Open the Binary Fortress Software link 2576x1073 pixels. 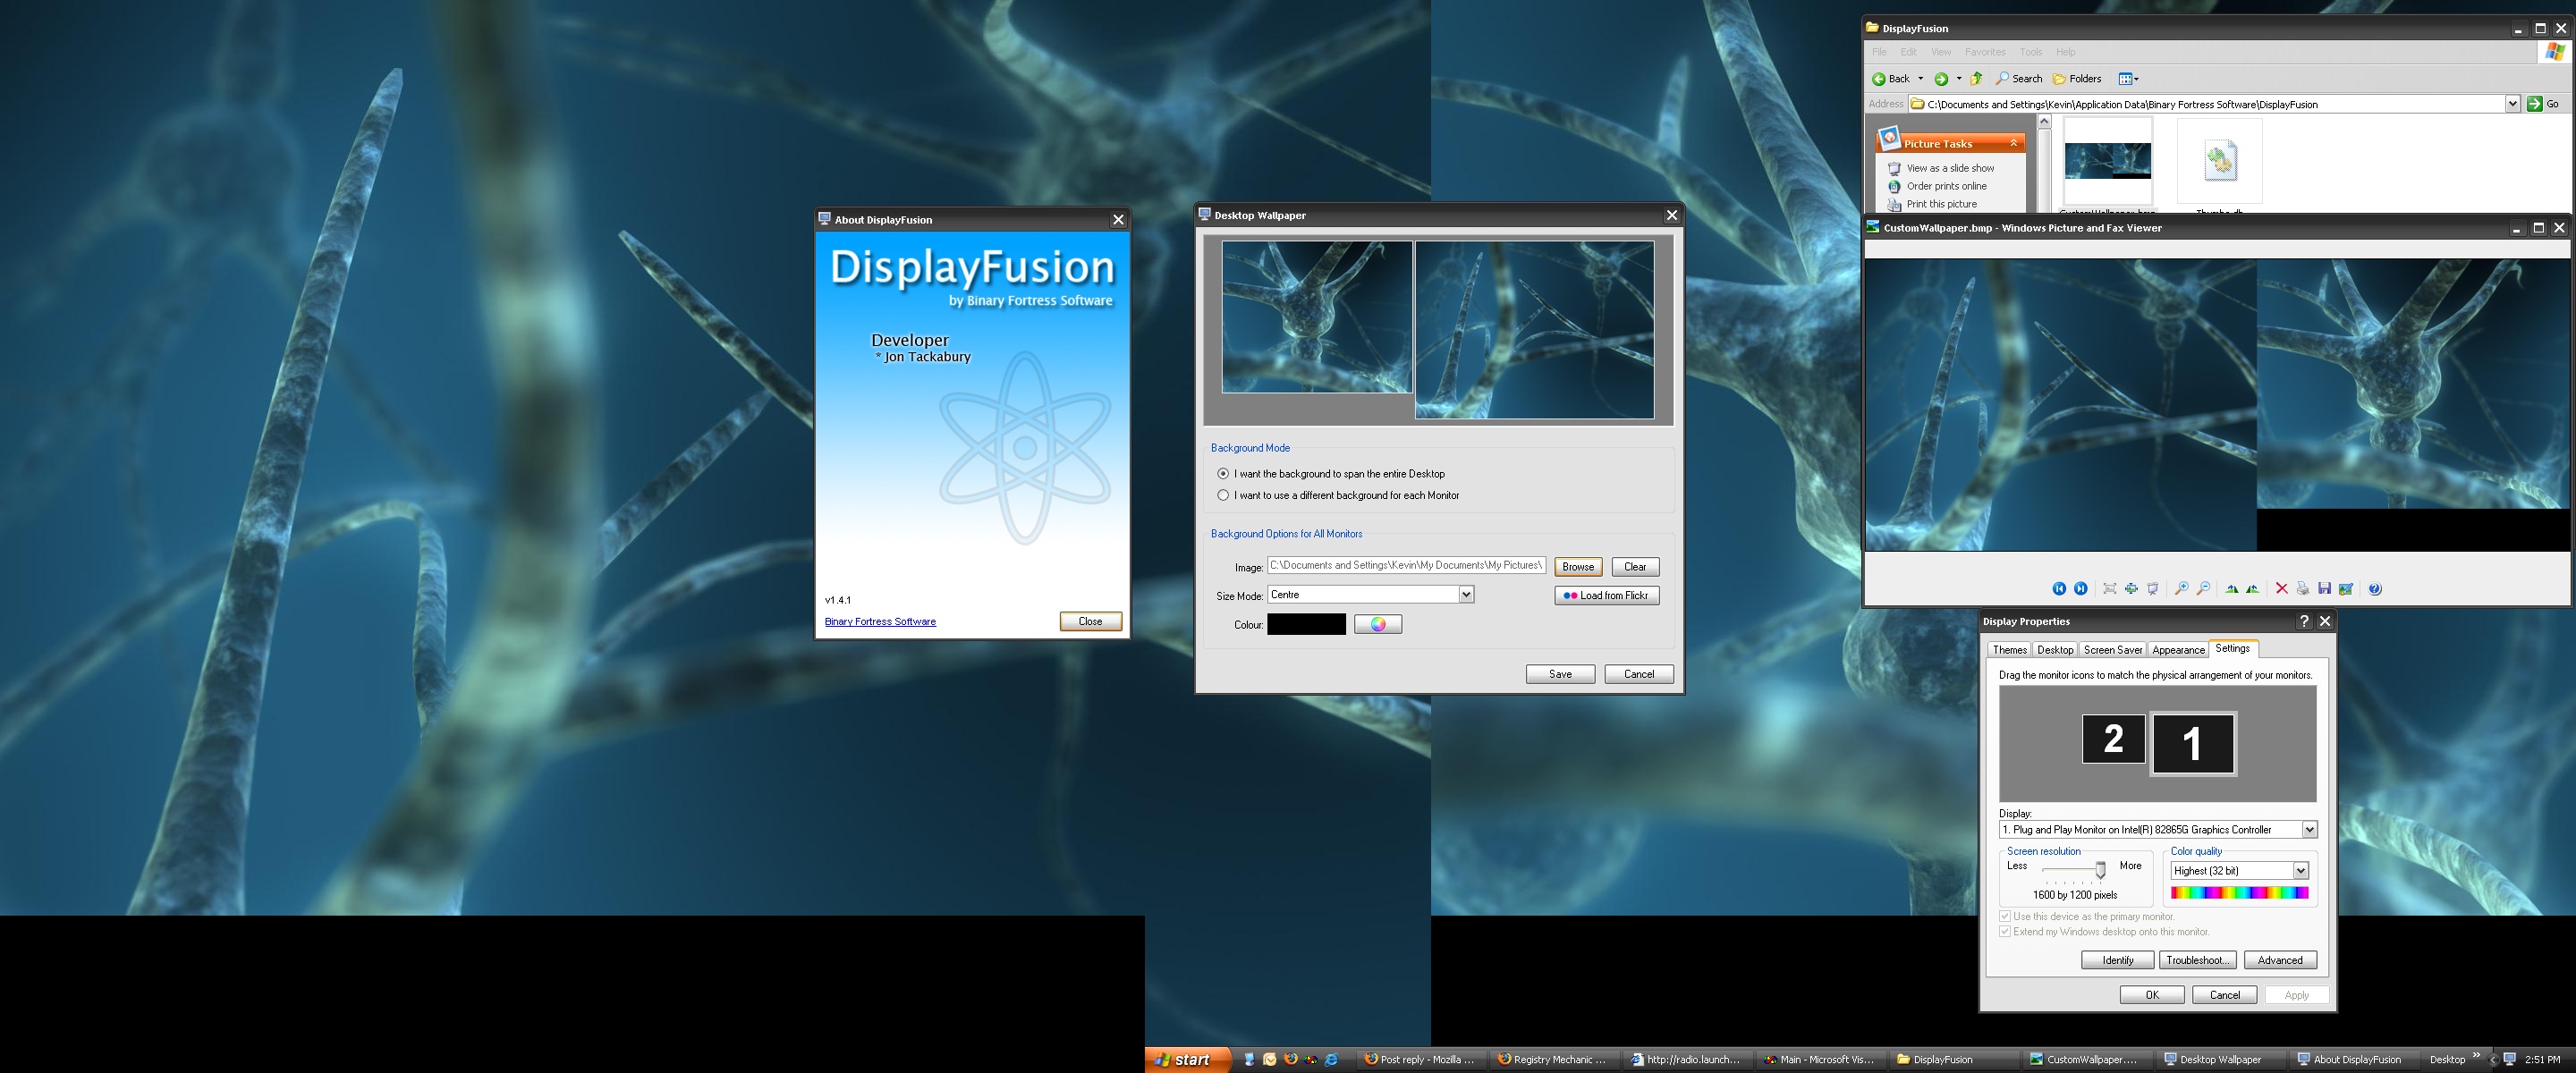pos(880,622)
